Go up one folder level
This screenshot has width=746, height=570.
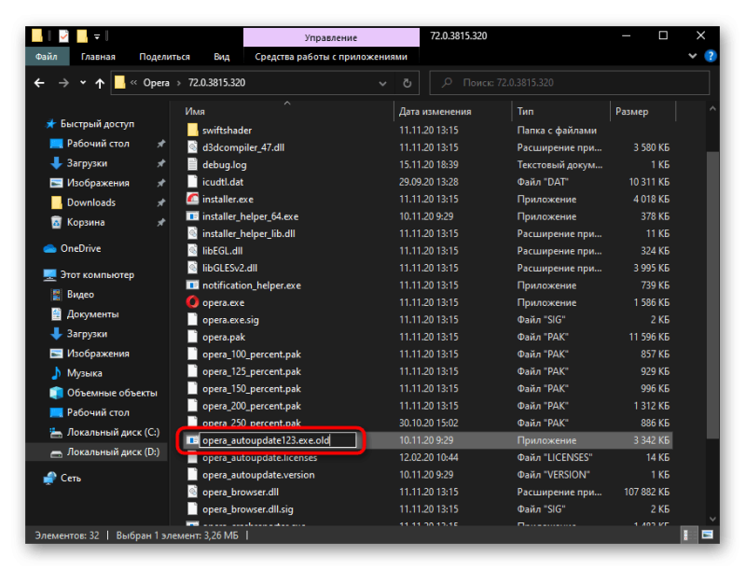(100, 83)
